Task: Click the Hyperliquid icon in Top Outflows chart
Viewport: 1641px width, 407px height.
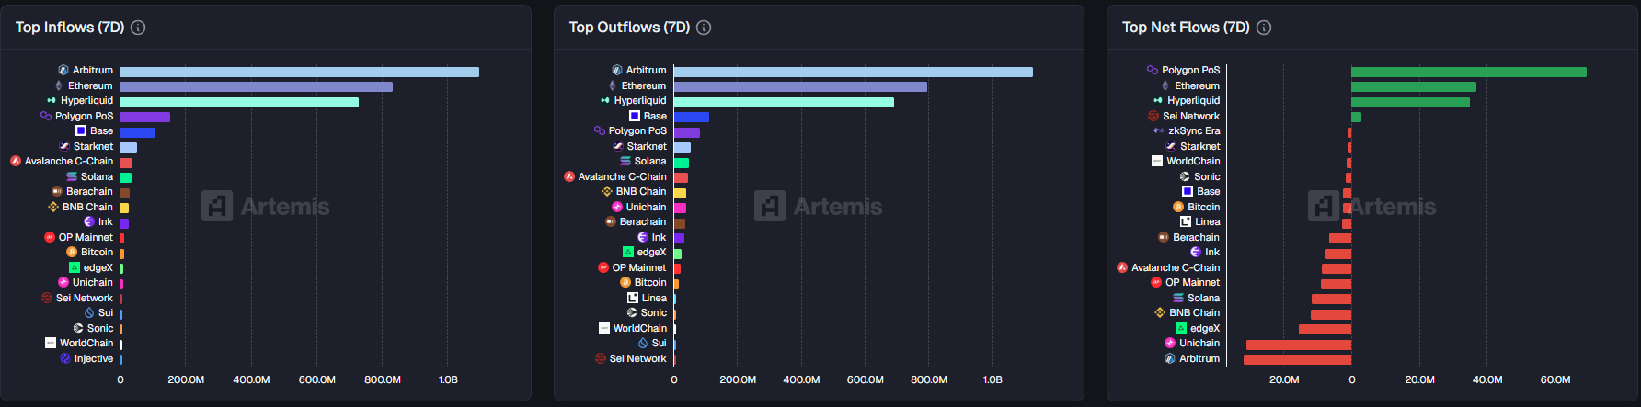Action: click(x=605, y=101)
